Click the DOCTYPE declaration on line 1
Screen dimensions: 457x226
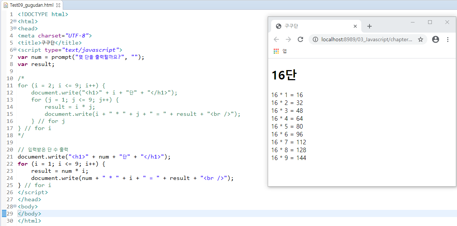(x=43, y=14)
